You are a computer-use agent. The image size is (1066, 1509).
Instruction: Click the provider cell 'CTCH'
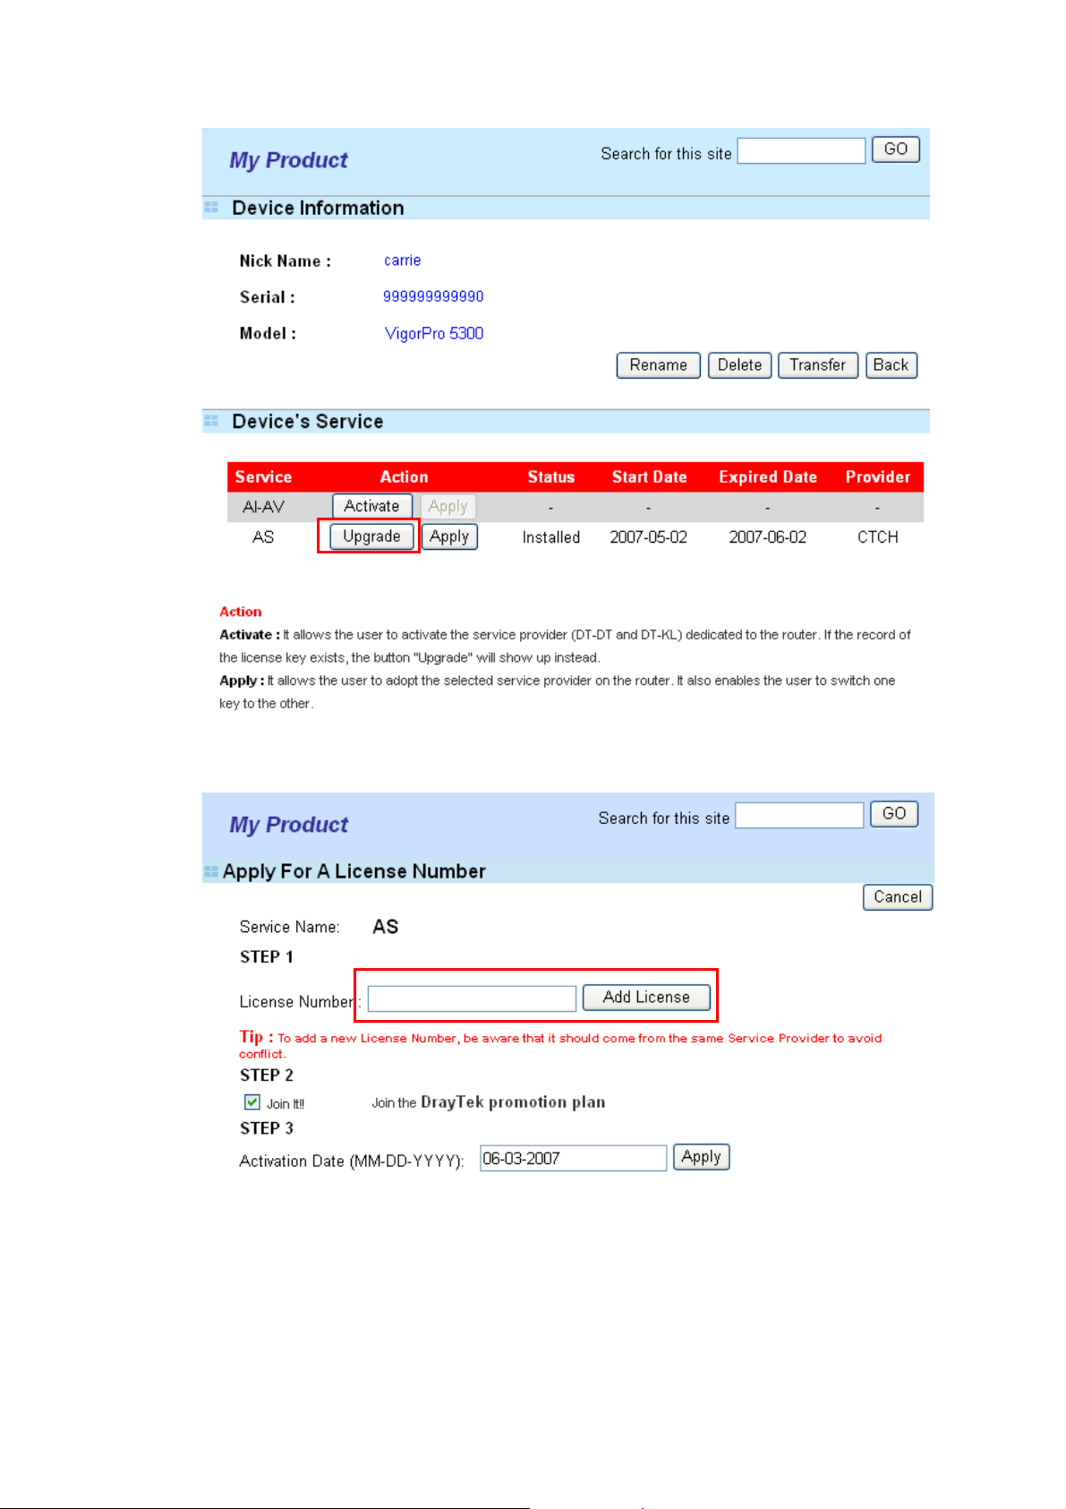point(878,537)
